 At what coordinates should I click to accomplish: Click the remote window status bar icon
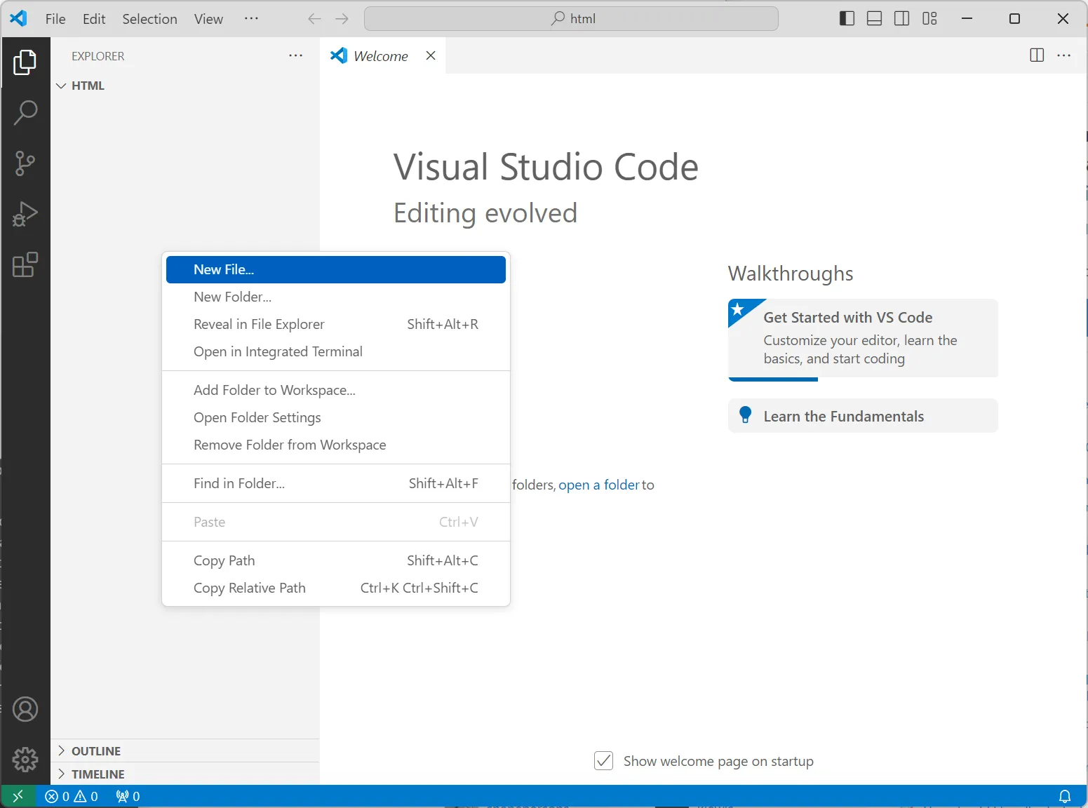[18, 796]
